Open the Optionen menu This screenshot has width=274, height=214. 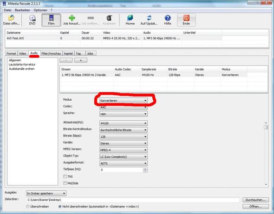40,10
